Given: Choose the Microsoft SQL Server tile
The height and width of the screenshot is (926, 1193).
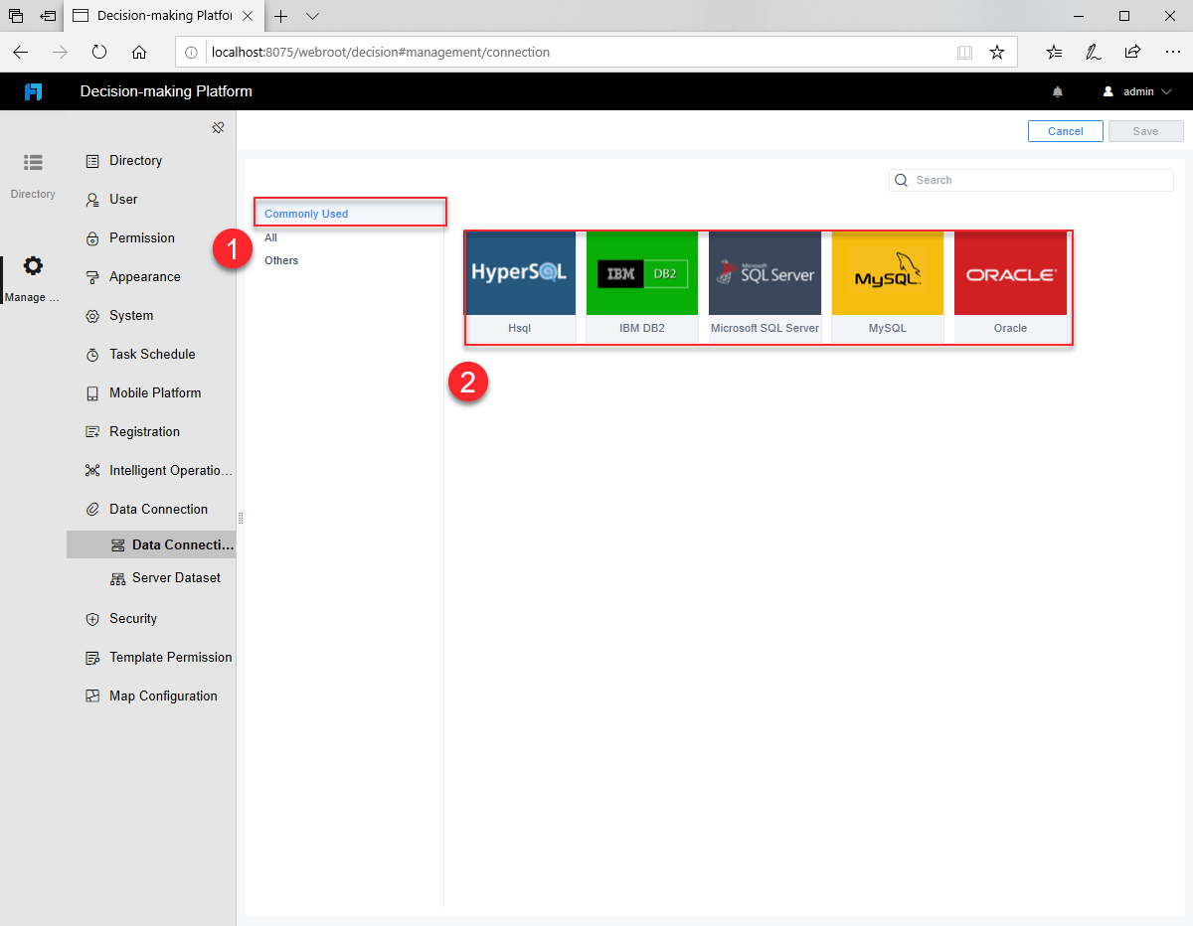Looking at the screenshot, I should click(x=765, y=287).
